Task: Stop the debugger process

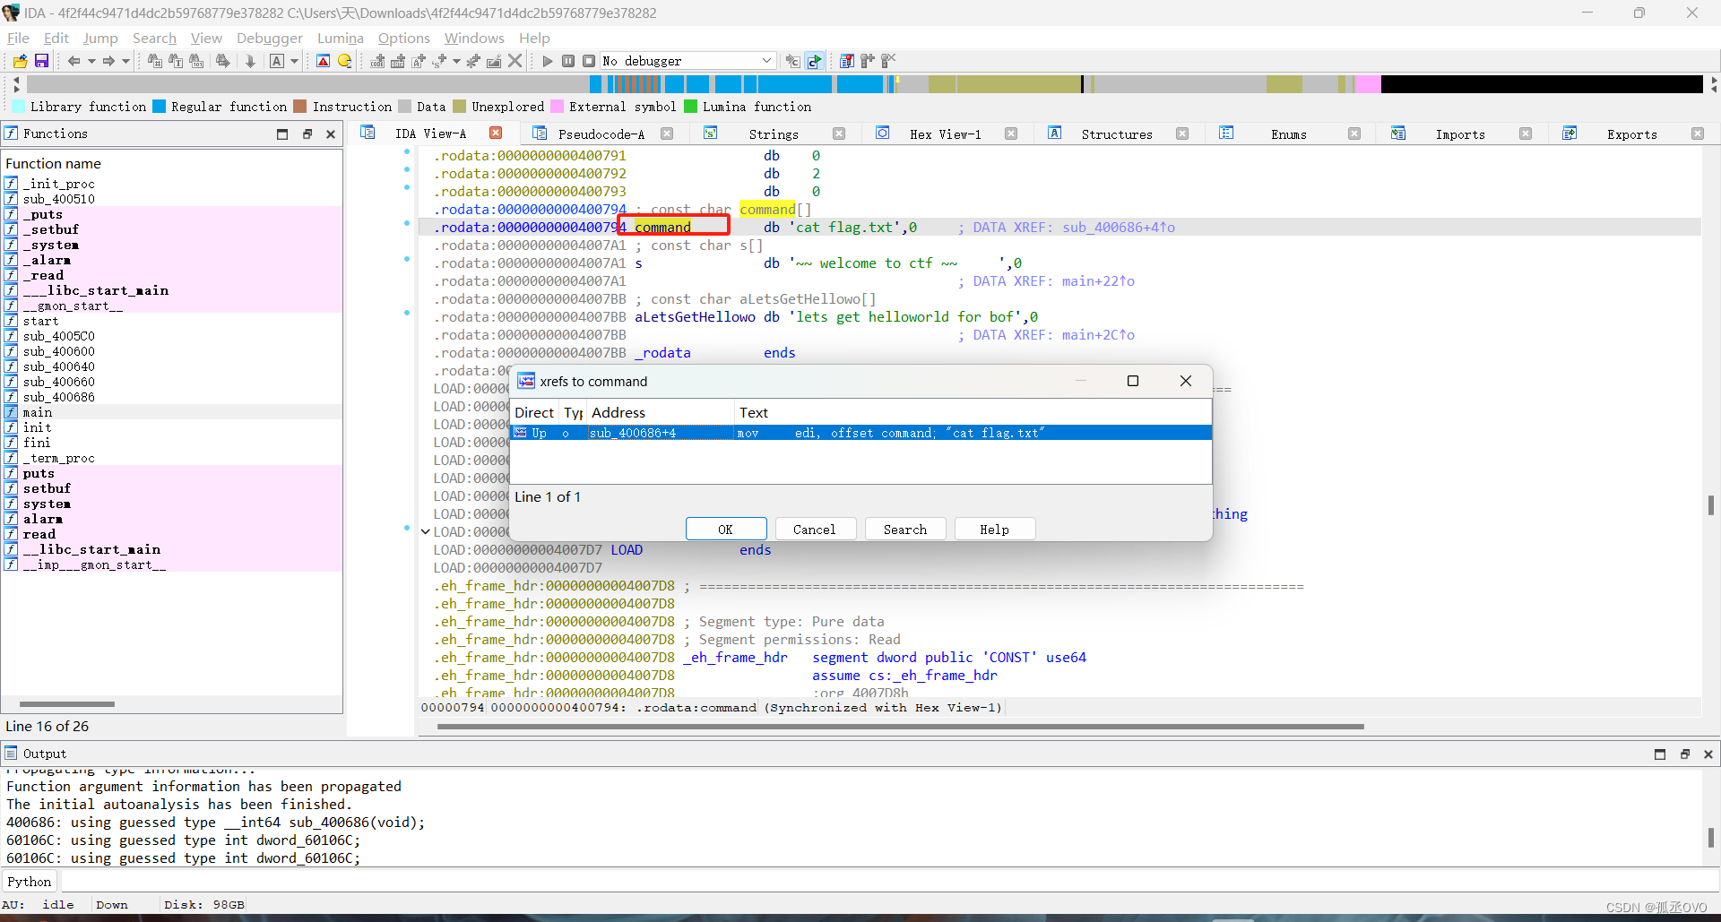Action: tap(590, 60)
